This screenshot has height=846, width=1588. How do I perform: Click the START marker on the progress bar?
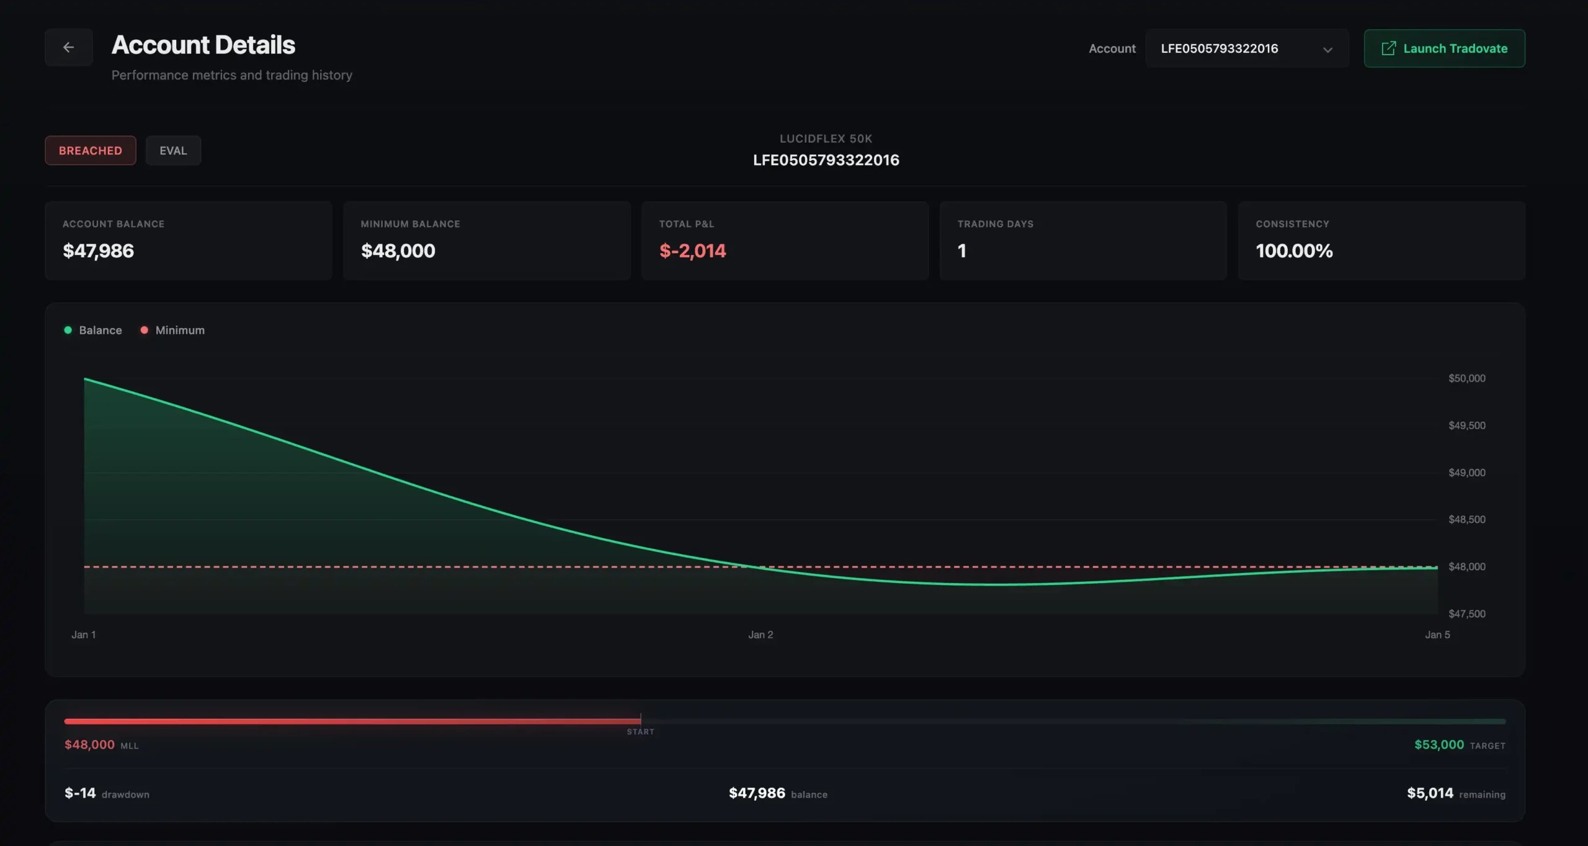[641, 726]
